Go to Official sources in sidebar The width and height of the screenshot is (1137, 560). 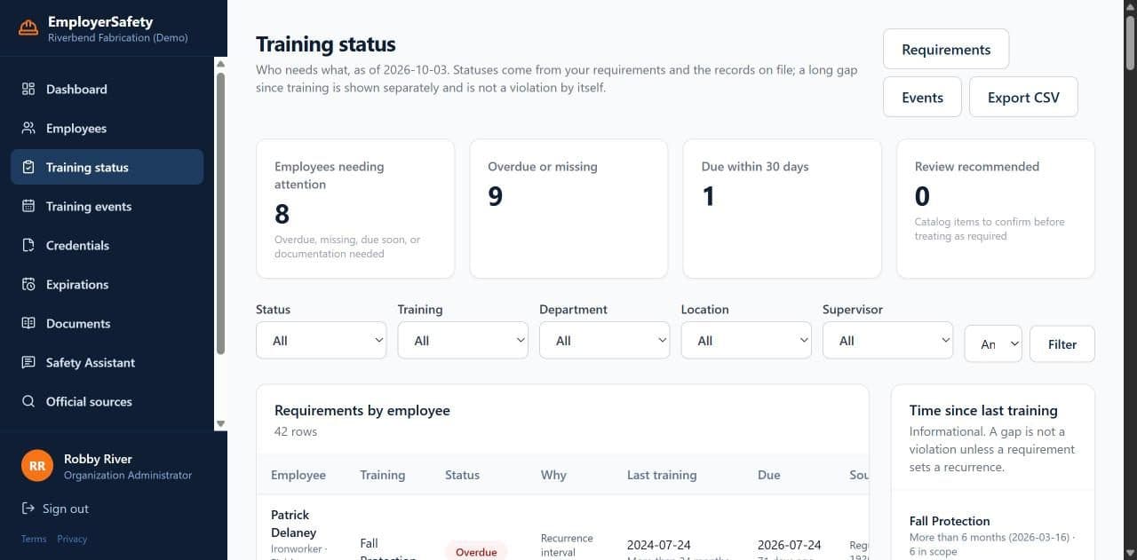[x=107, y=401]
